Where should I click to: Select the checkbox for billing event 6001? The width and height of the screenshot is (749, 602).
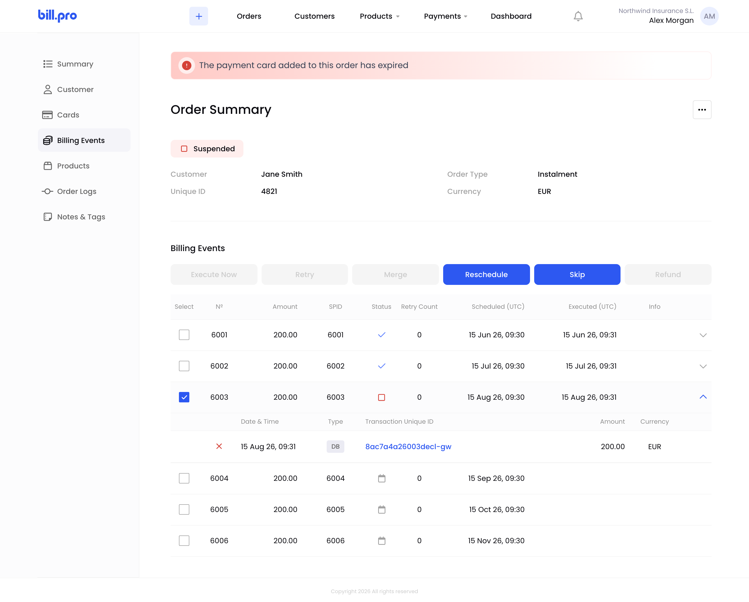(184, 335)
